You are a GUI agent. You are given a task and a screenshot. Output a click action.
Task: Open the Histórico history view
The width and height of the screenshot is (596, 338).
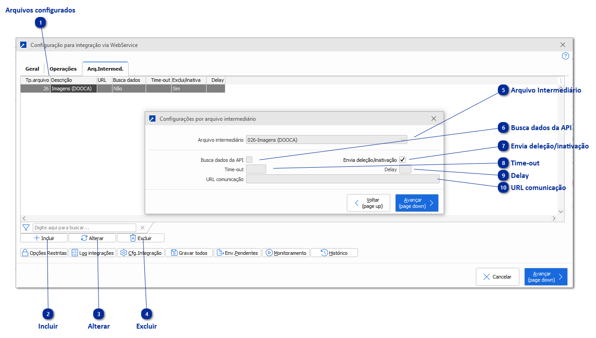[x=334, y=253]
